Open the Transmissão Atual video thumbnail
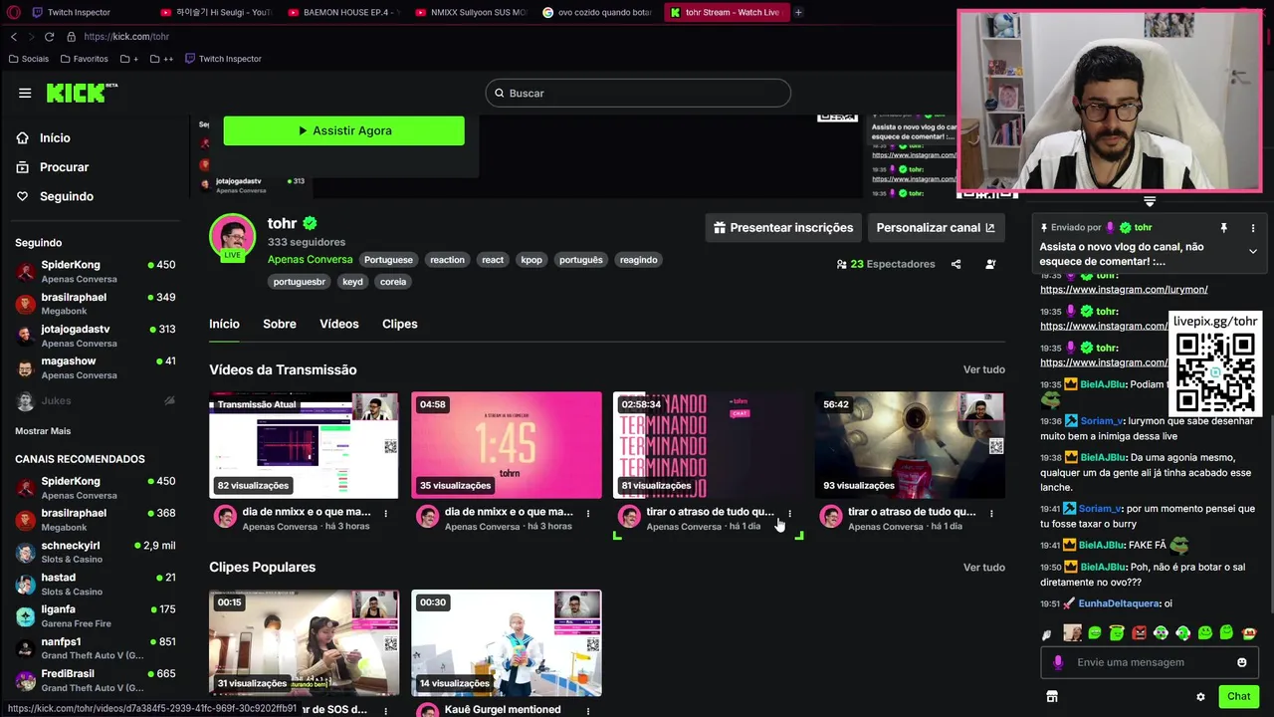The image size is (1274, 717). tap(304, 445)
